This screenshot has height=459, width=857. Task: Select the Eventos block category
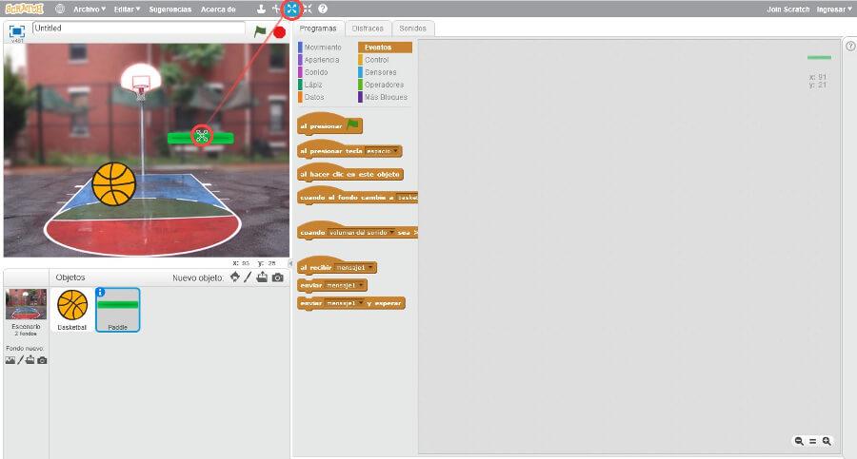pos(385,48)
